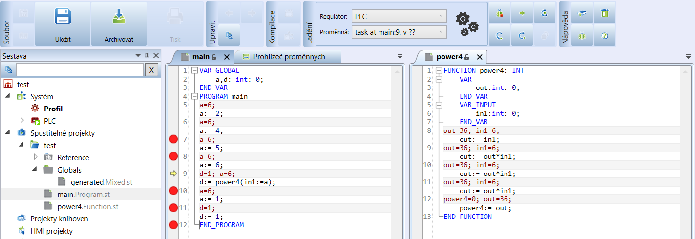Select Projekty knihoven item
695x239 pixels.
coord(60,218)
